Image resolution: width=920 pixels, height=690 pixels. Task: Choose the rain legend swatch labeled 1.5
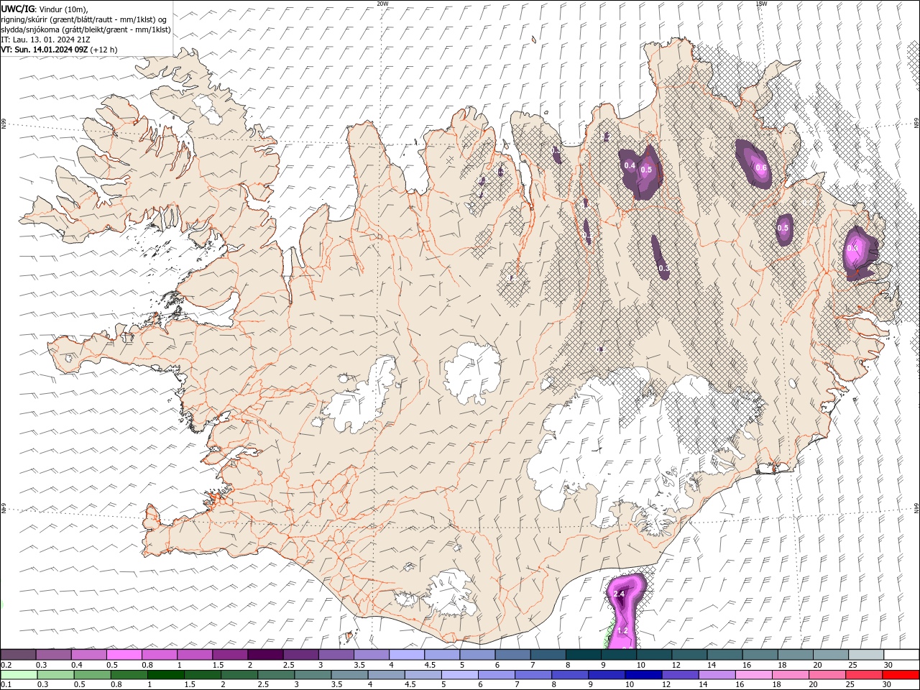[203, 675]
